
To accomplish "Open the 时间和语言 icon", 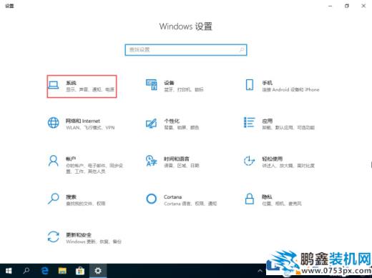I will click(x=152, y=161).
